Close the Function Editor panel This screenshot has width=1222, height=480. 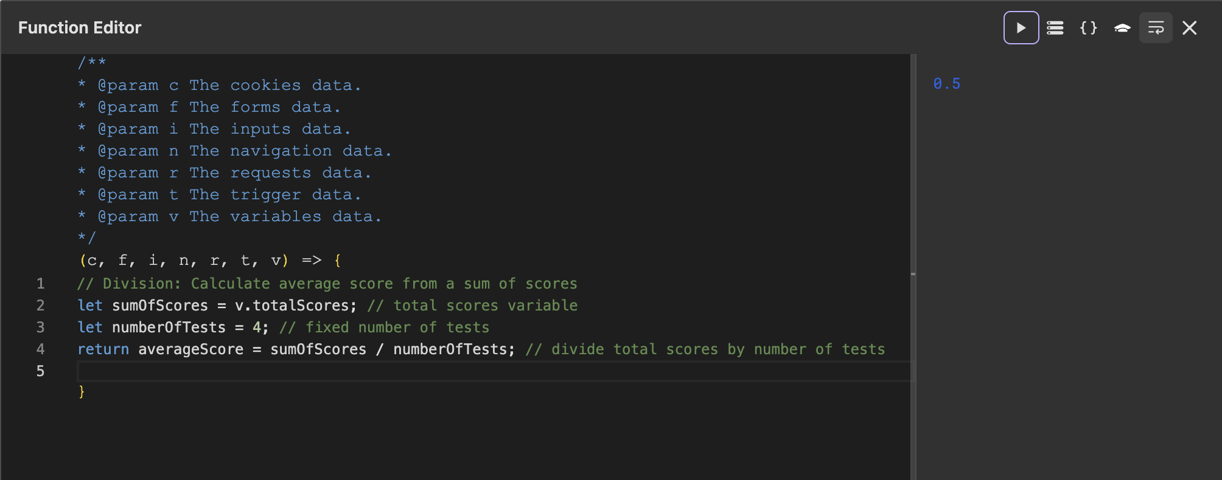(x=1190, y=28)
